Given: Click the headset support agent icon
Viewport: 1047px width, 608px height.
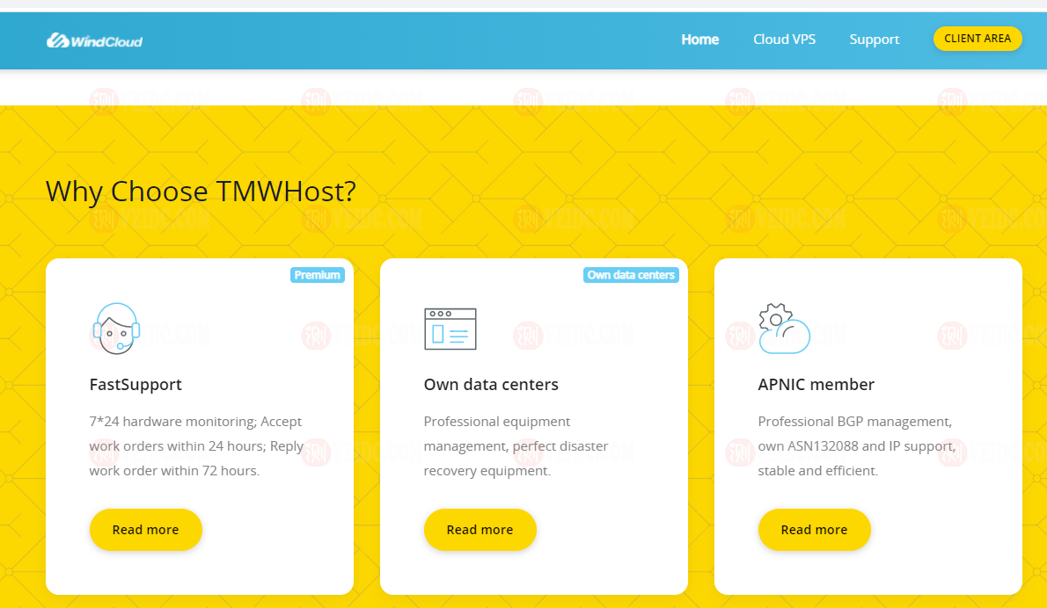Looking at the screenshot, I should (116, 328).
